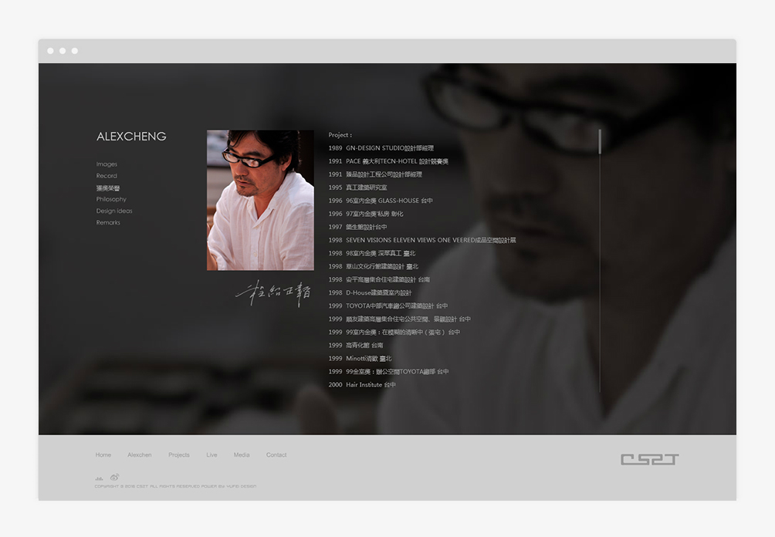Select Record from the sidebar menu
The width and height of the screenshot is (775, 537).
[x=107, y=176]
